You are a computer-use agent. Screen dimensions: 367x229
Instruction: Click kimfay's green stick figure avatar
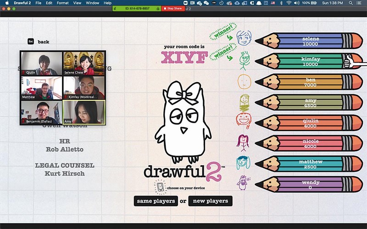pyautogui.click(x=245, y=61)
